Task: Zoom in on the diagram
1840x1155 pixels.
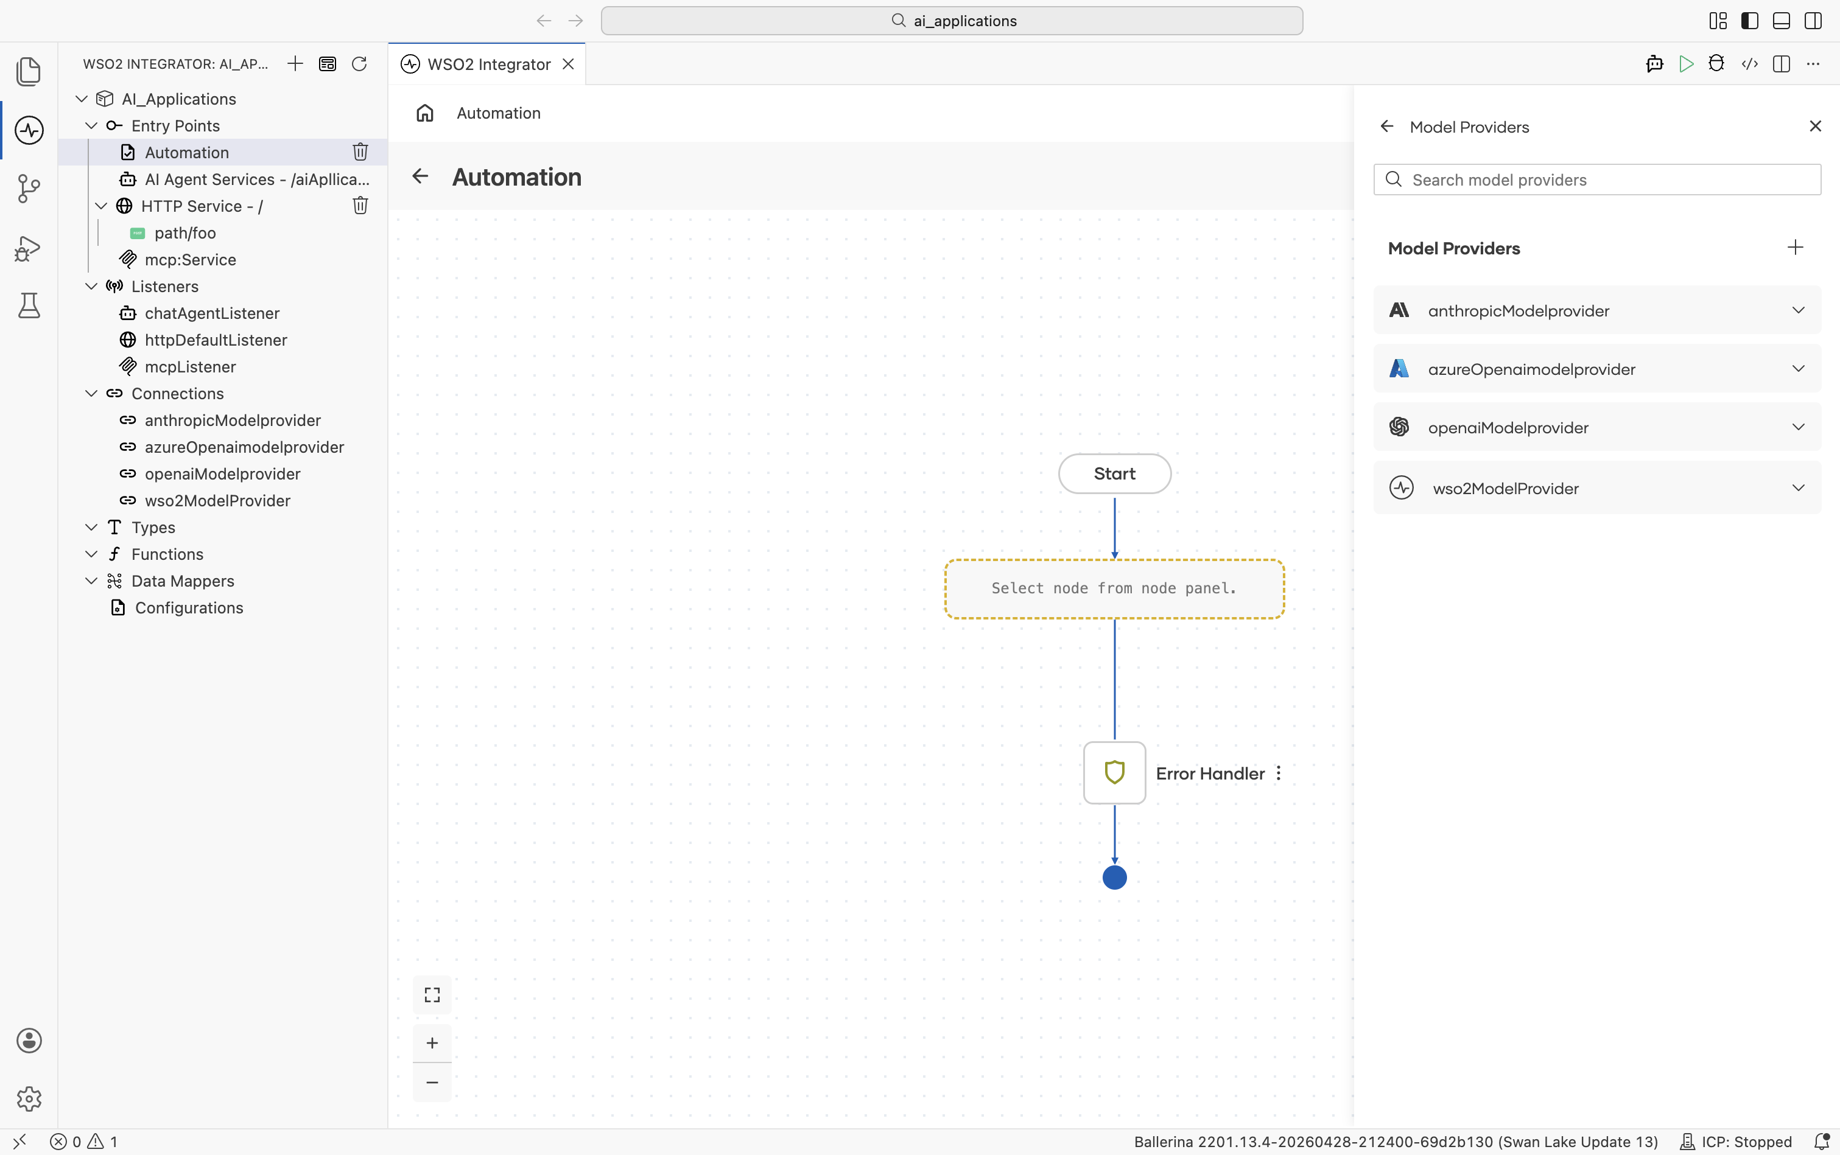Action: (x=432, y=1042)
